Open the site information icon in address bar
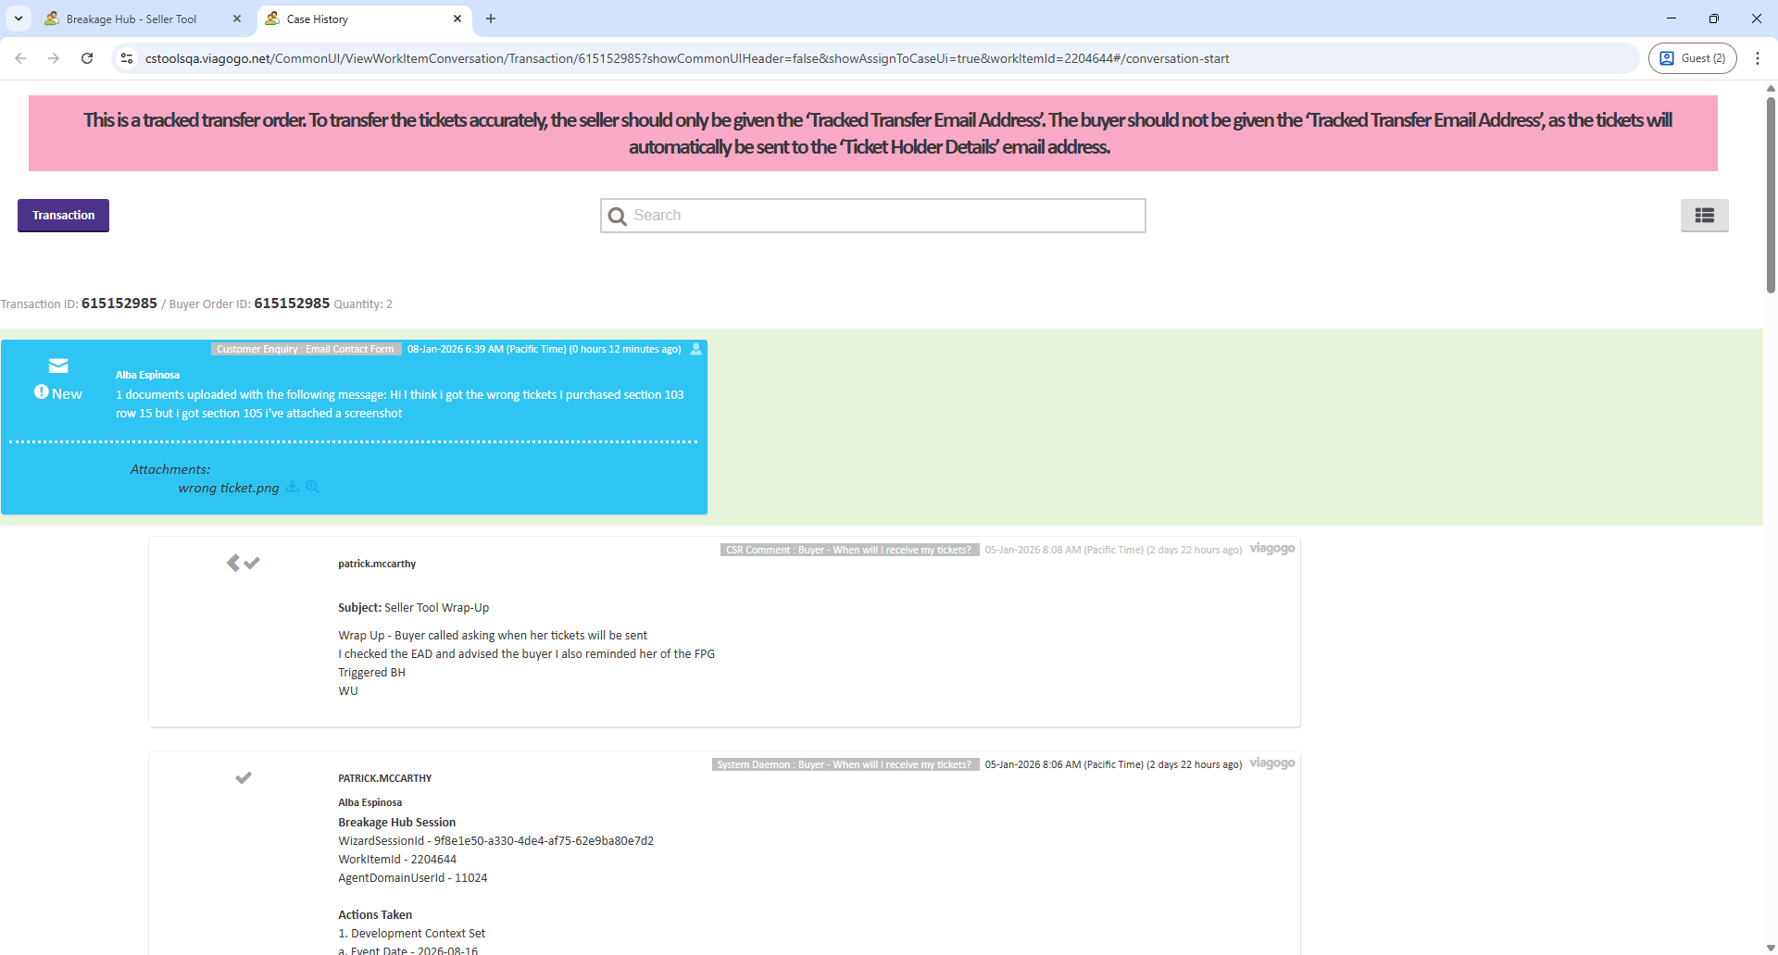 pyautogui.click(x=127, y=58)
